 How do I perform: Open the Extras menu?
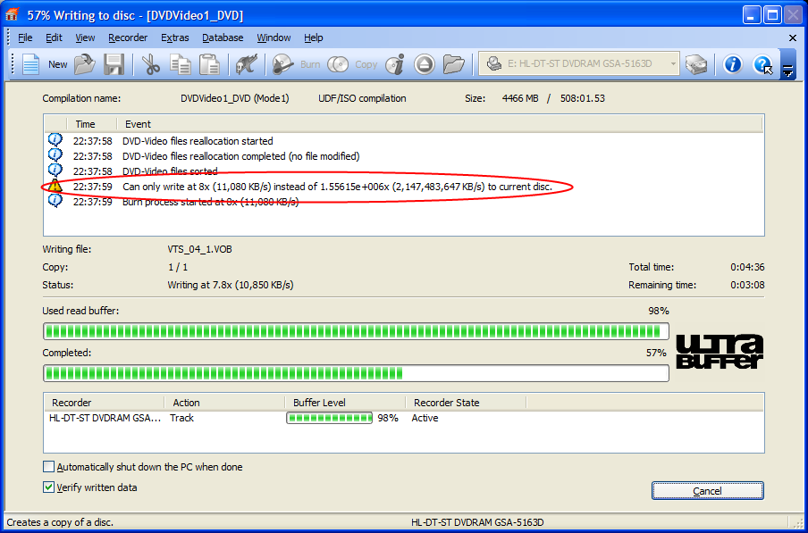pyautogui.click(x=174, y=37)
